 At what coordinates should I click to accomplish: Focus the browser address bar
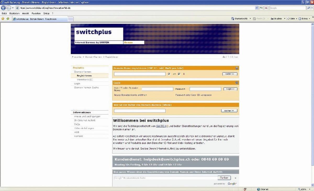(135, 8)
